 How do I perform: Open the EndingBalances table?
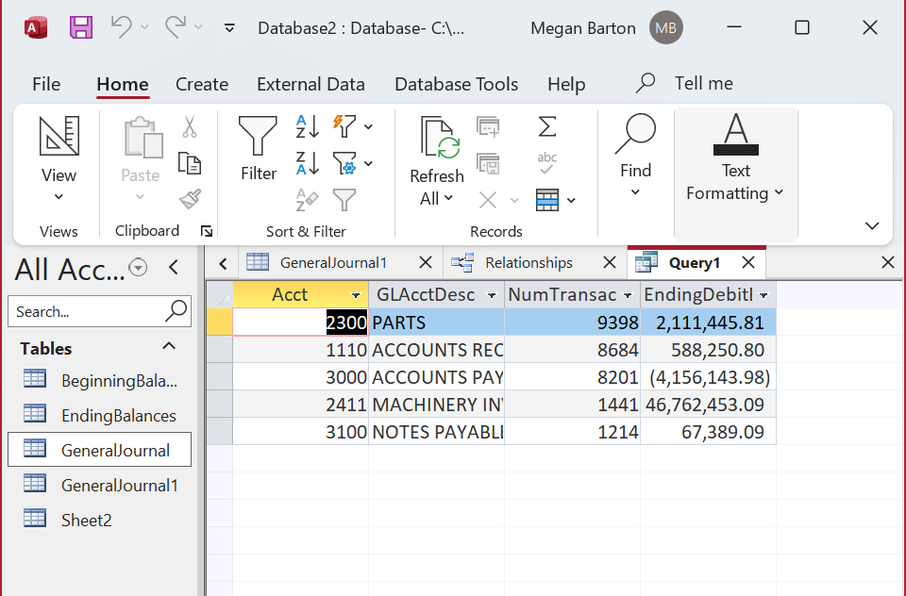(x=118, y=416)
